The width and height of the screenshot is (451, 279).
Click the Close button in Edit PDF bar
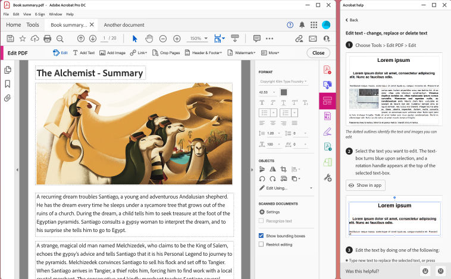tap(318, 53)
